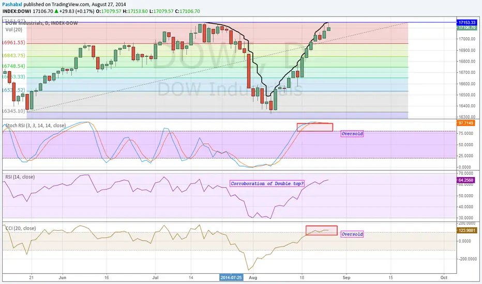The height and width of the screenshot is (284, 482).
Task: Click the 123.9881 CCI value tag
Action: coord(467,230)
